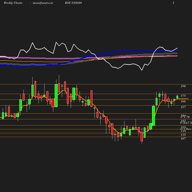192x192 pixels.
Task: Select the 190 price level label
Action: [183, 86]
